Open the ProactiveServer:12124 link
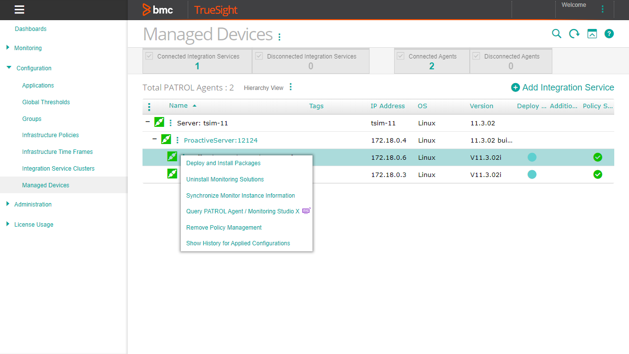 pyautogui.click(x=221, y=140)
